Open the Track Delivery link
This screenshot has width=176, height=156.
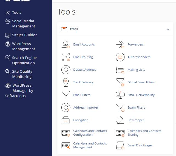click(x=83, y=82)
